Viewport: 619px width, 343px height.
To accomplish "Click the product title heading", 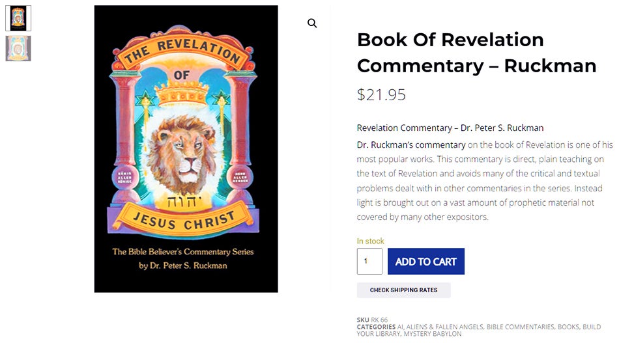I will [x=476, y=53].
